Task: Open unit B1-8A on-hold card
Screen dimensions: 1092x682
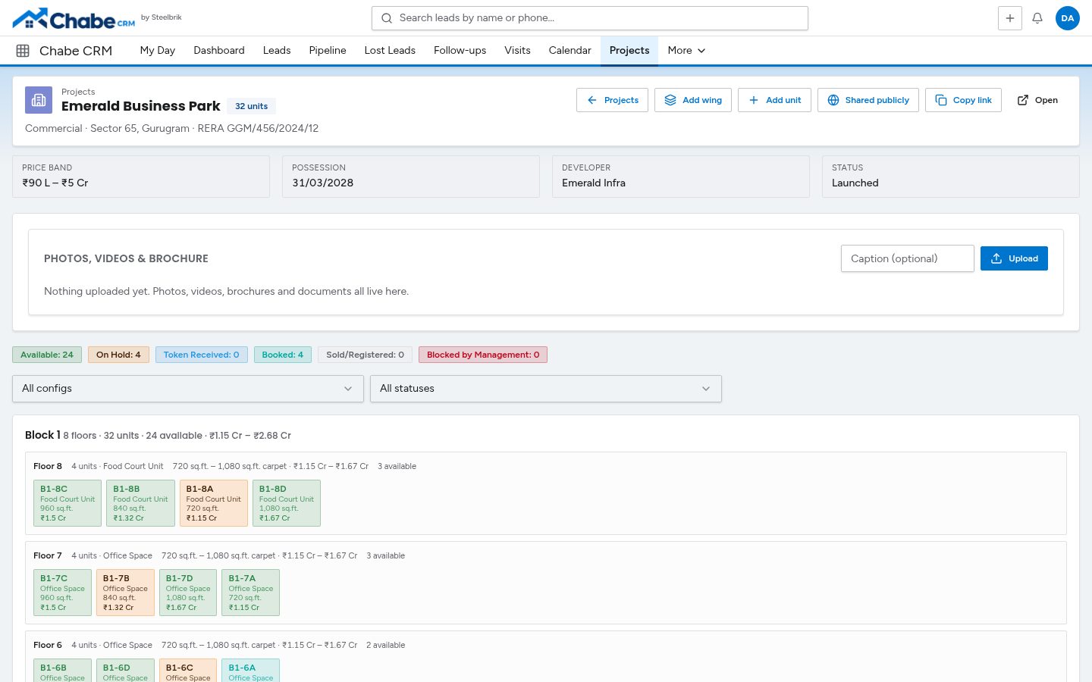Action: (214, 503)
